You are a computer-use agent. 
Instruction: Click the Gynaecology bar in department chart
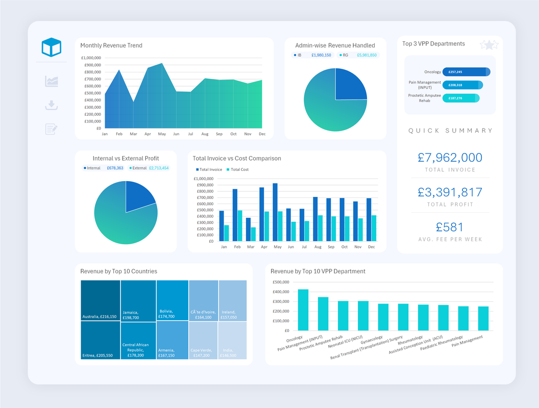(x=383, y=317)
